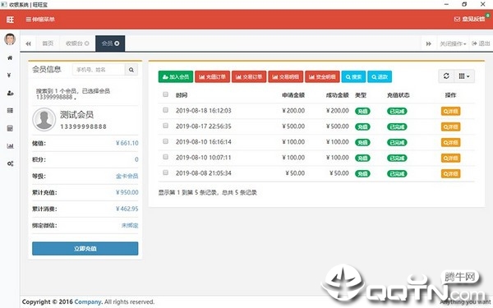Open the home icon in the sidebar
The width and height of the screenshot is (493, 308).
(x=10, y=57)
